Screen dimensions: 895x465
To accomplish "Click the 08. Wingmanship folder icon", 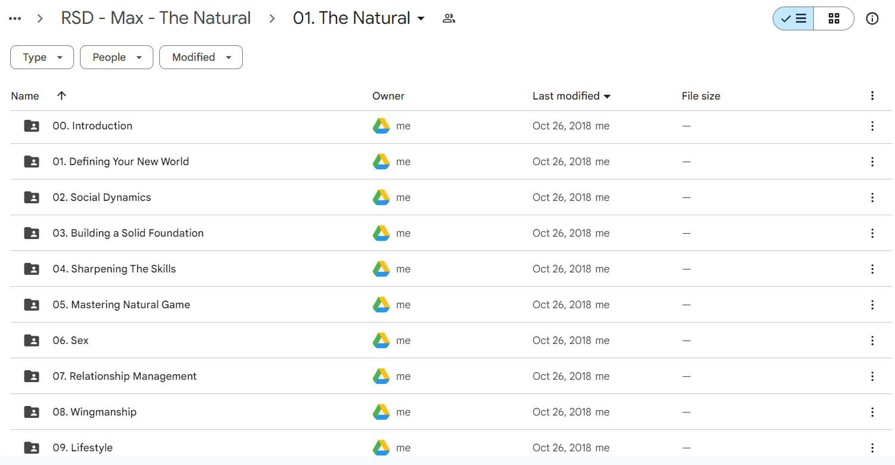I will coord(32,412).
